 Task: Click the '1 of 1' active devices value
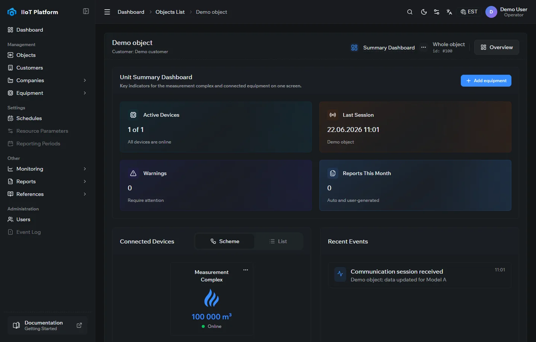tap(136, 130)
